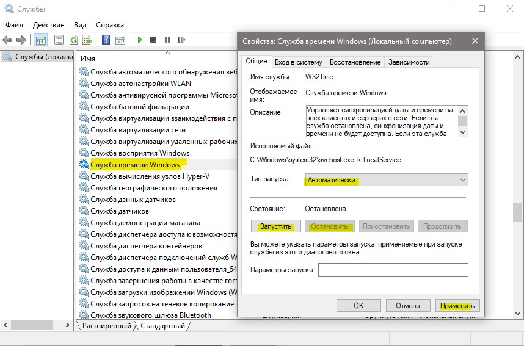524x346 pixels.
Task: Switch to the Восстановление tab
Action: [x=355, y=62]
